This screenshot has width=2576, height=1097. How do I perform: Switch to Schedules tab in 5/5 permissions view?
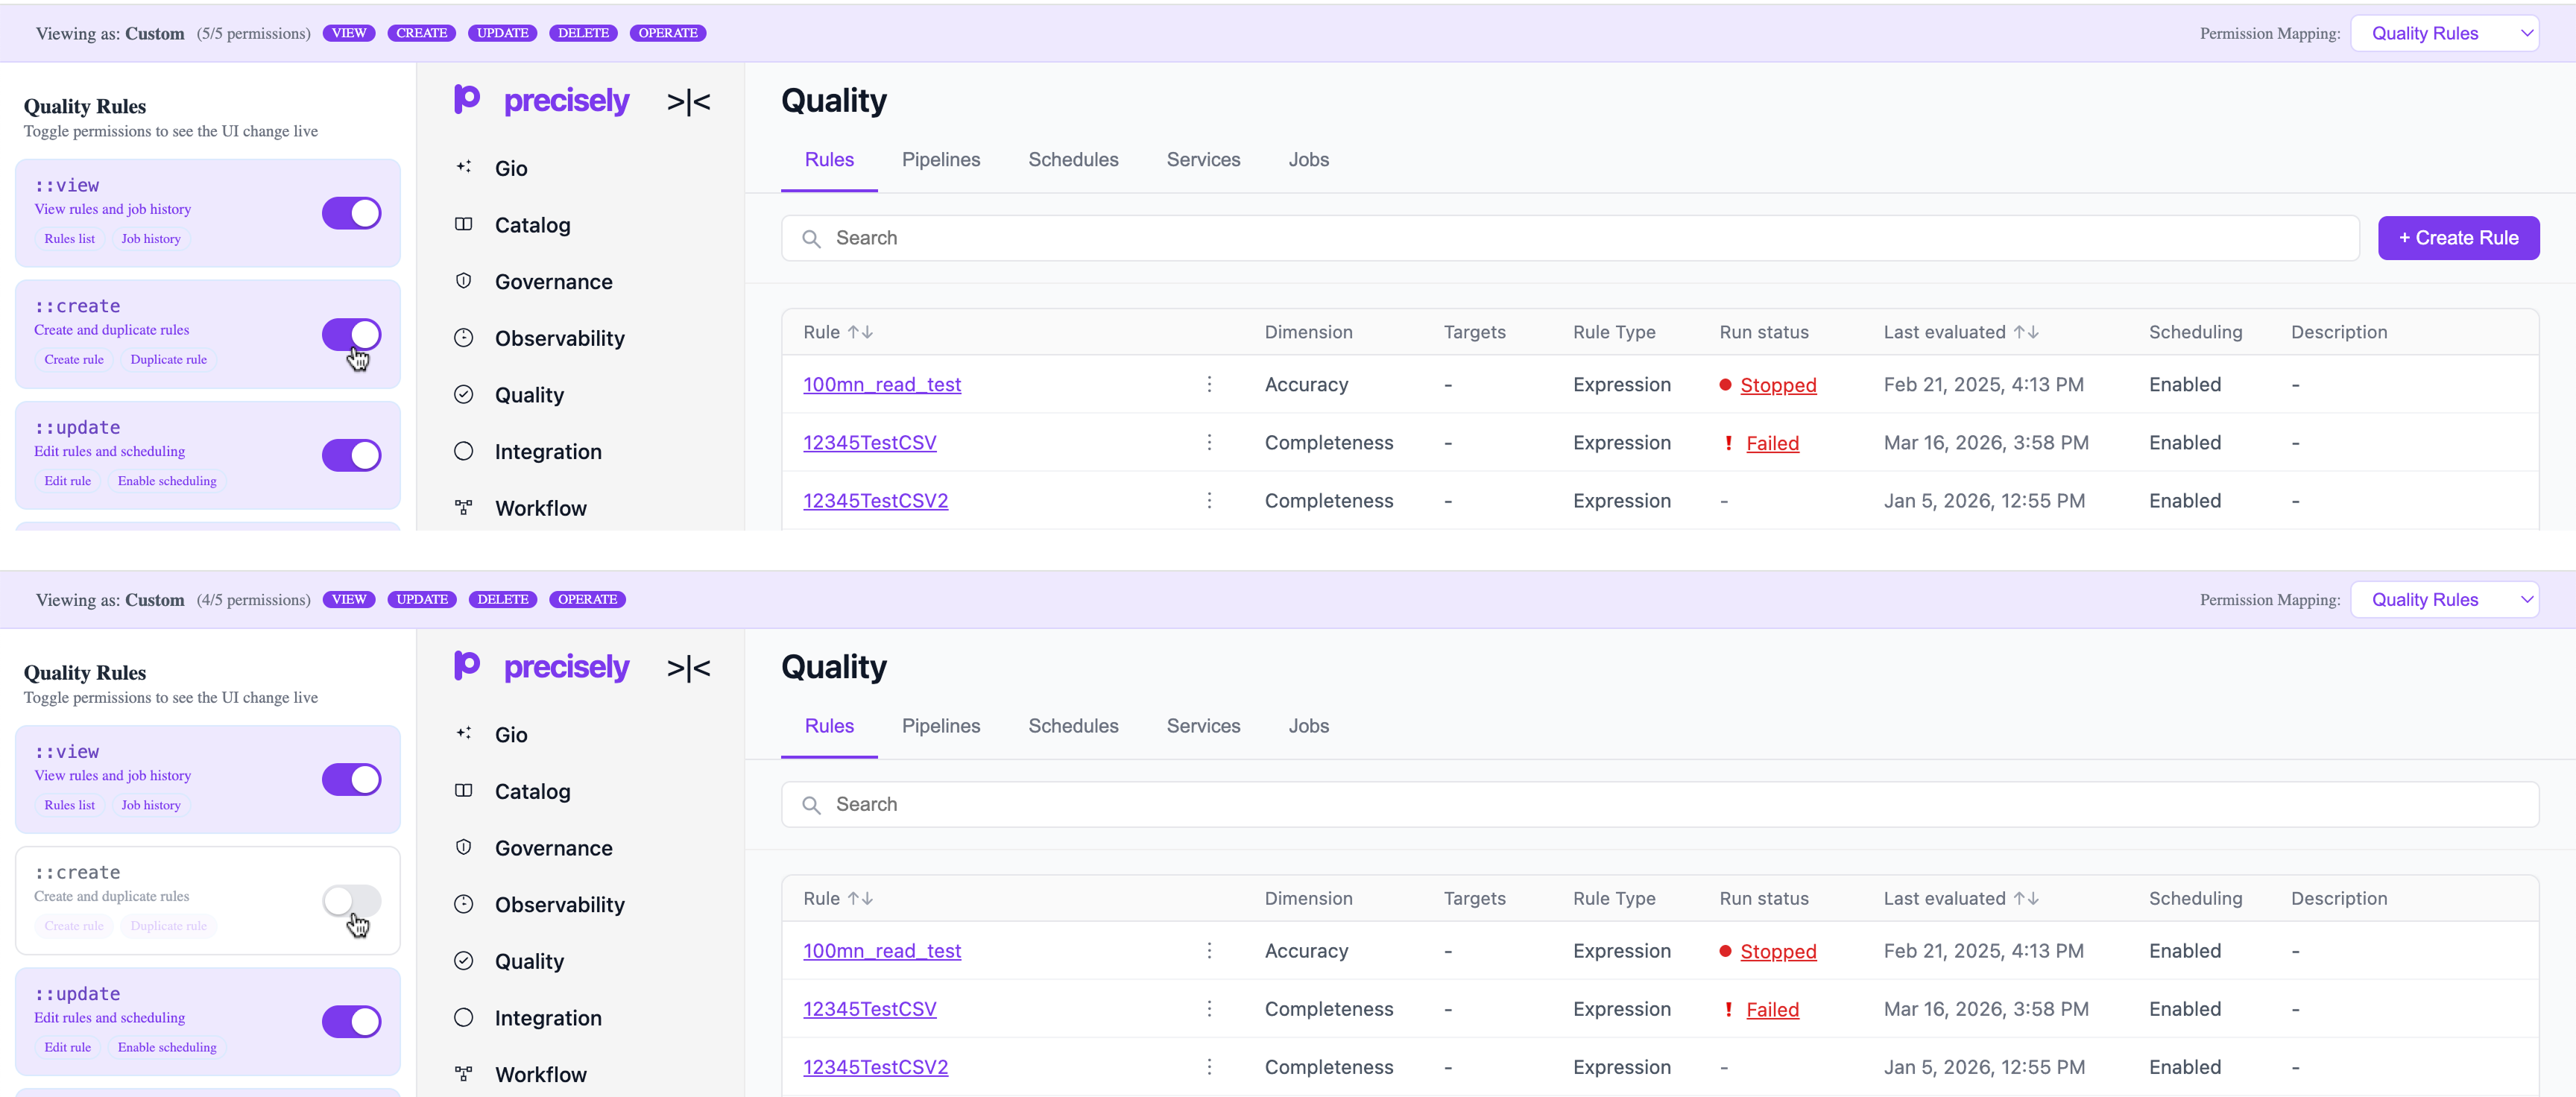coord(1073,160)
